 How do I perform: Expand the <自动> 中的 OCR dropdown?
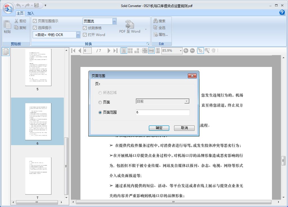pos(78,35)
